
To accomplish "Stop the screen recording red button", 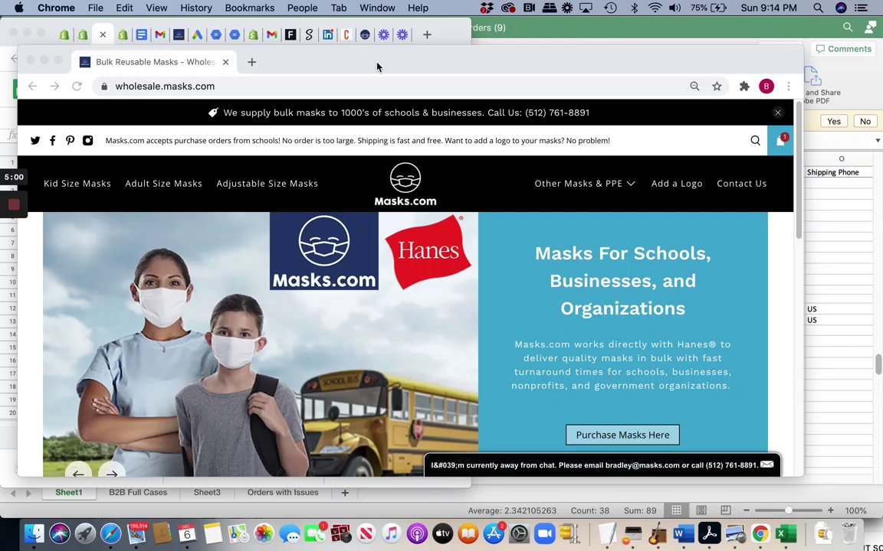I will tap(14, 204).
